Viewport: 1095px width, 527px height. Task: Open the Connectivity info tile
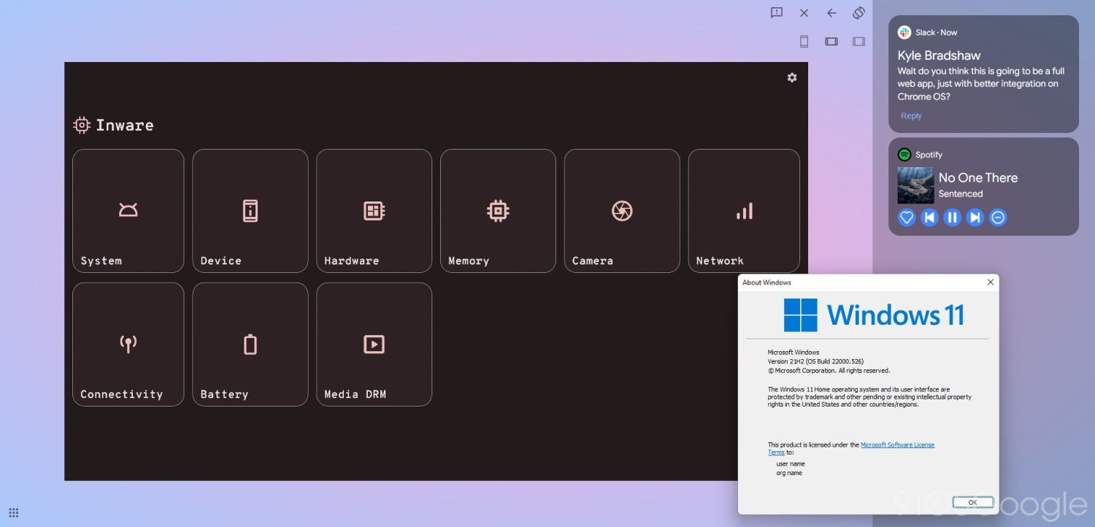point(128,345)
